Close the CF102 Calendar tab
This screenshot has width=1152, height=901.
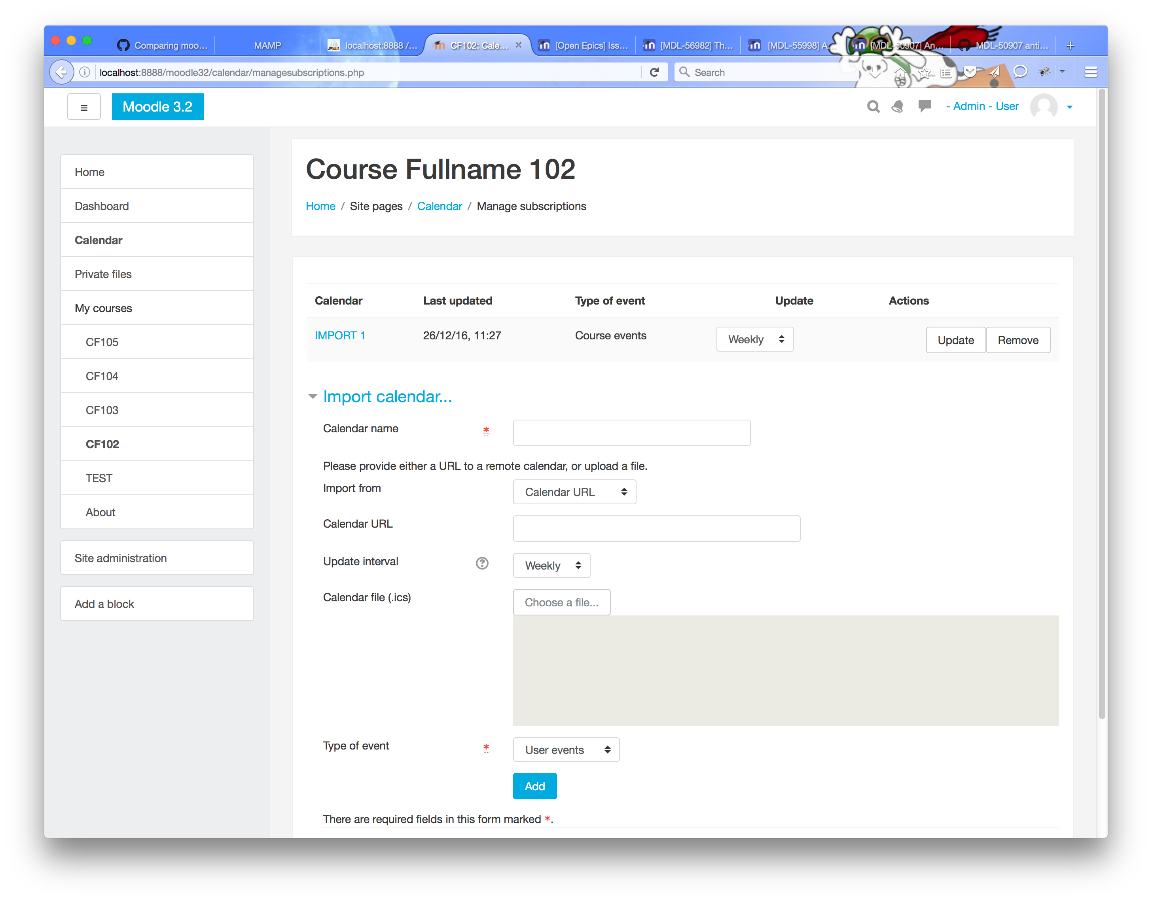(519, 45)
